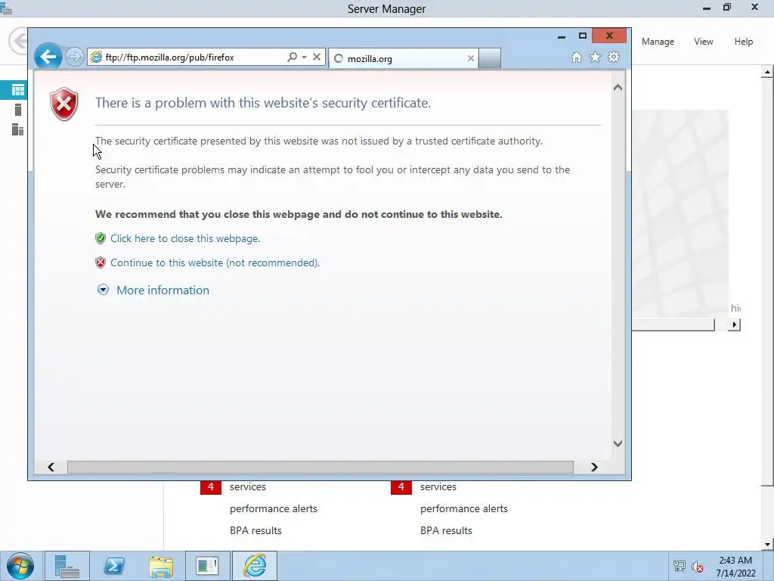The image size is (774, 581).
Task: Open the Manage menu in Server Manager
Action: pos(658,42)
